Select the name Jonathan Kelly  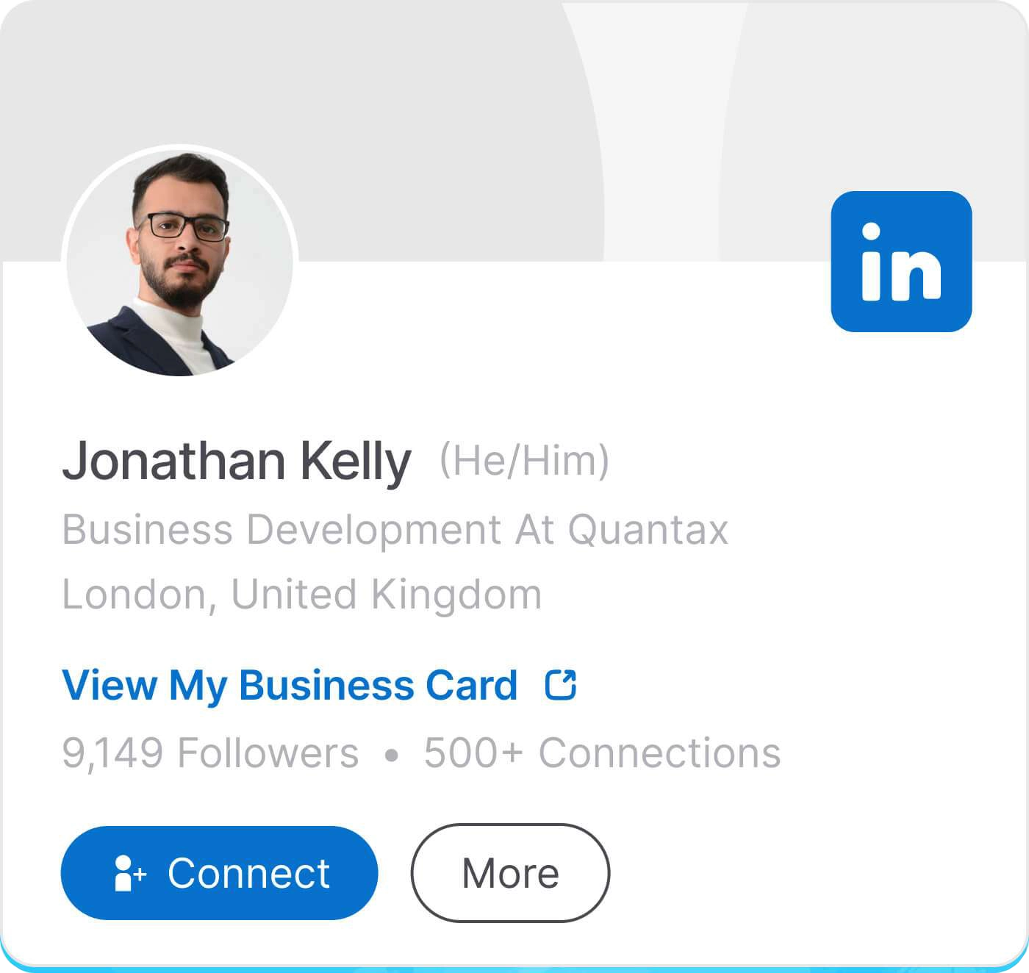coord(237,461)
